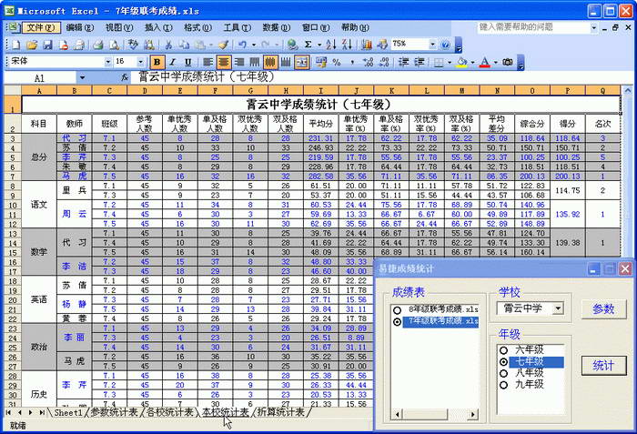The height and width of the screenshot is (434, 637).
Task: Choose the 八年级 grade option
Action: [x=503, y=373]
